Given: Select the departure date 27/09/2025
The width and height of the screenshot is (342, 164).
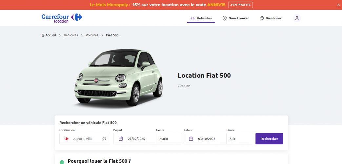Looking at the screenshot, I should [x=136, y=139].
